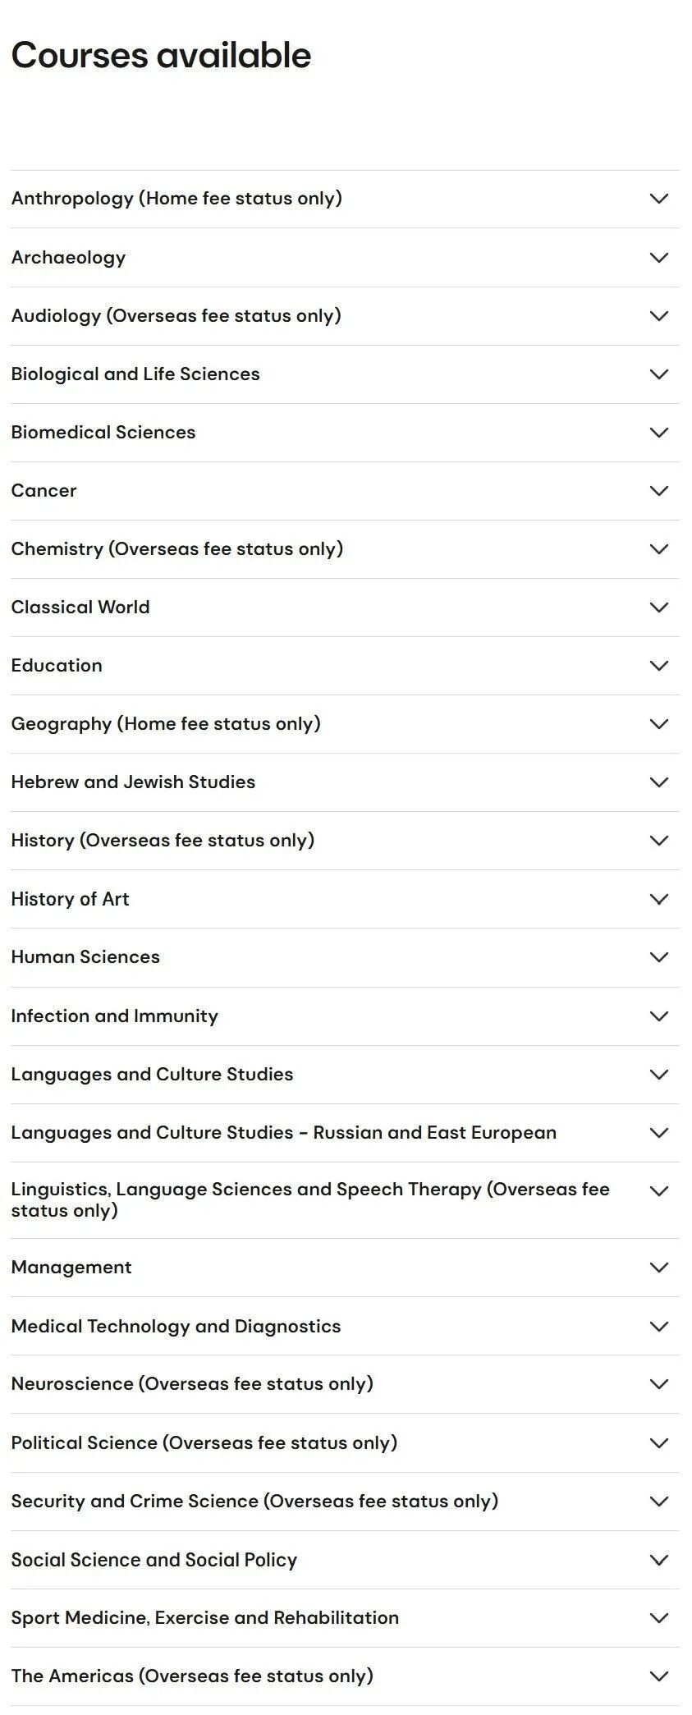Image resolution: width=692 pixels, height=1715 pixels.
Task: Expand Hebrew and Jewish Studies
Action: coord(345,782)
